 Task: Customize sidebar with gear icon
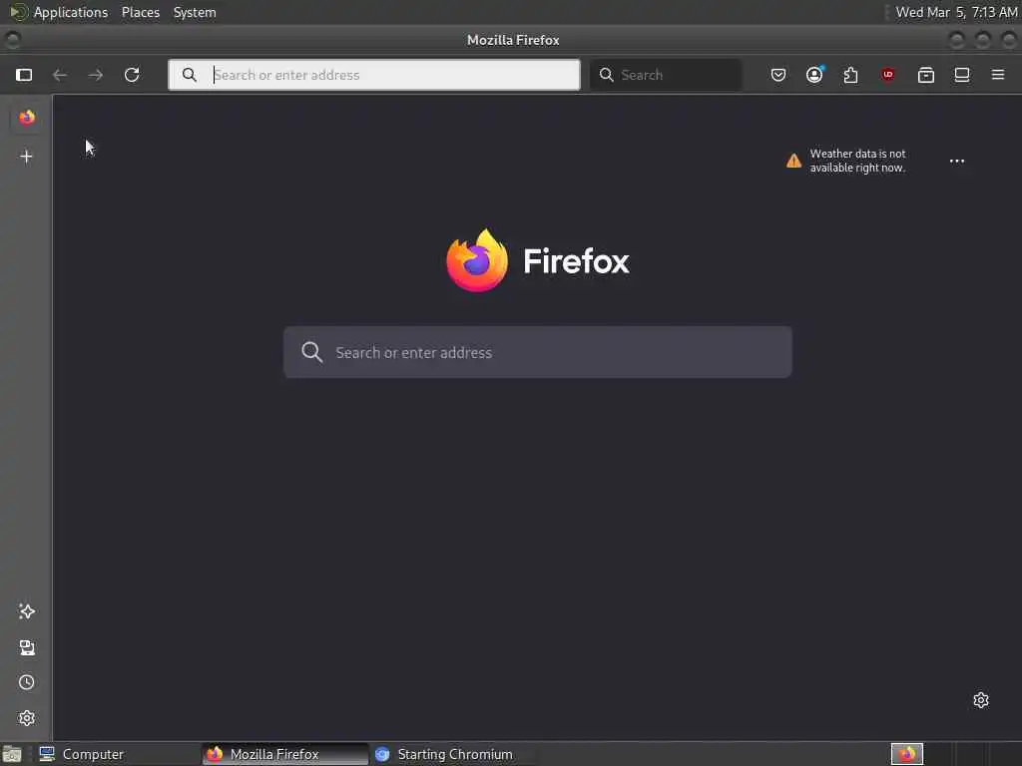click(x=27, y=718)
